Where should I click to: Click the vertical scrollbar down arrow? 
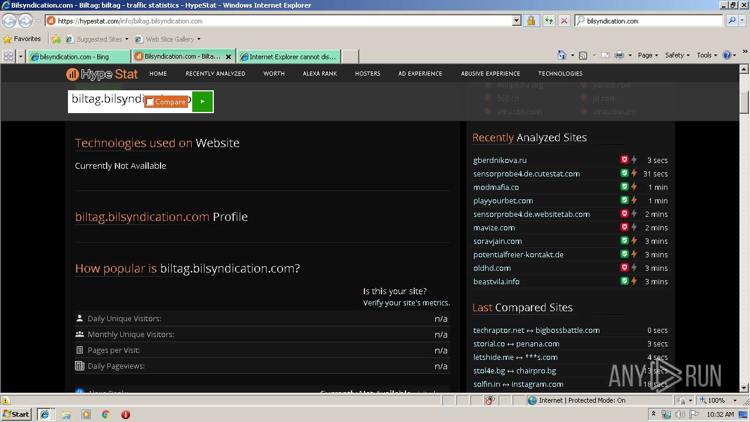coord(744,387)
